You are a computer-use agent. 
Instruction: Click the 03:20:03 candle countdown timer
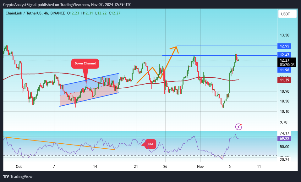point(287,65)
